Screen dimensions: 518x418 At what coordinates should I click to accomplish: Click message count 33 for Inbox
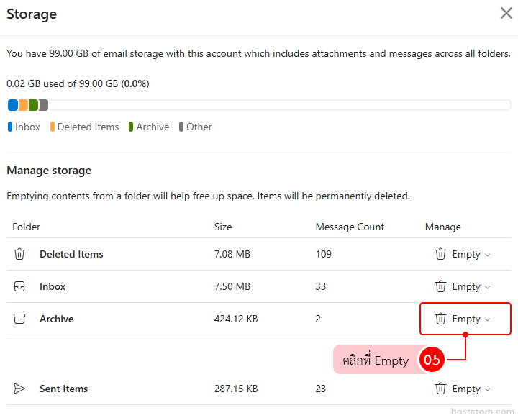pyautogui.click(x=320, y=286)
